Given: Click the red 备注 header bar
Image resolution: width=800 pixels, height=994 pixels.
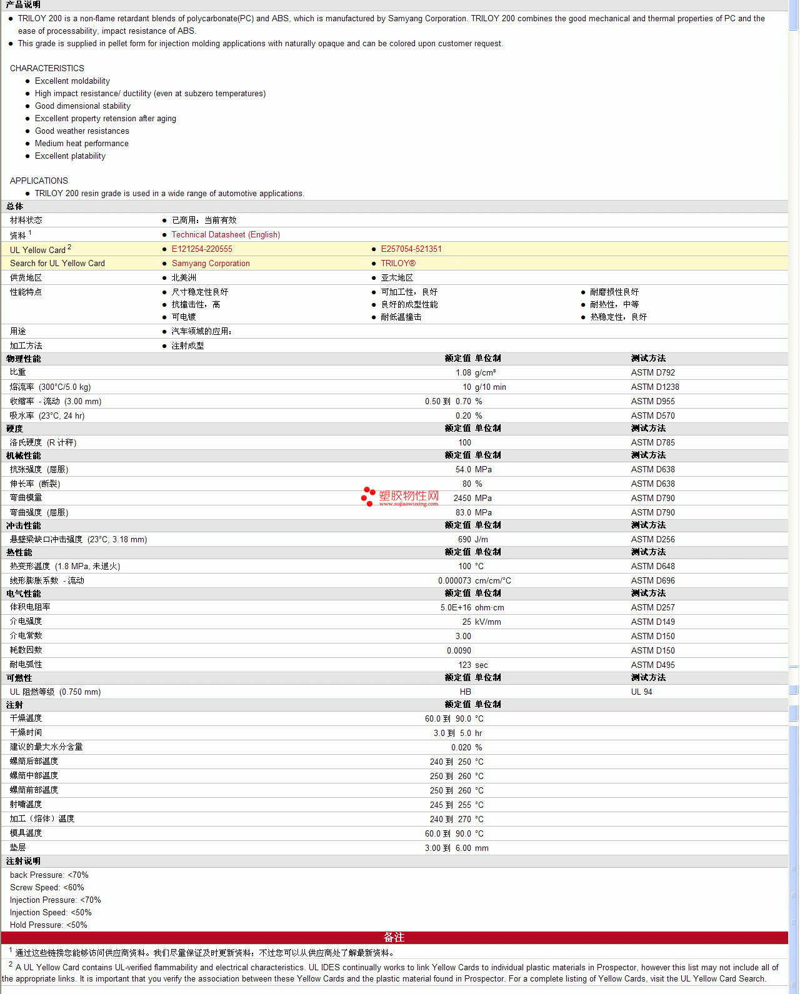Looking at the screenshot, I should tap(394, 938).
